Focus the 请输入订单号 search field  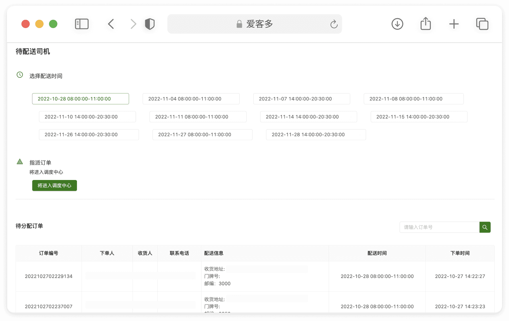tap(439, 227)
